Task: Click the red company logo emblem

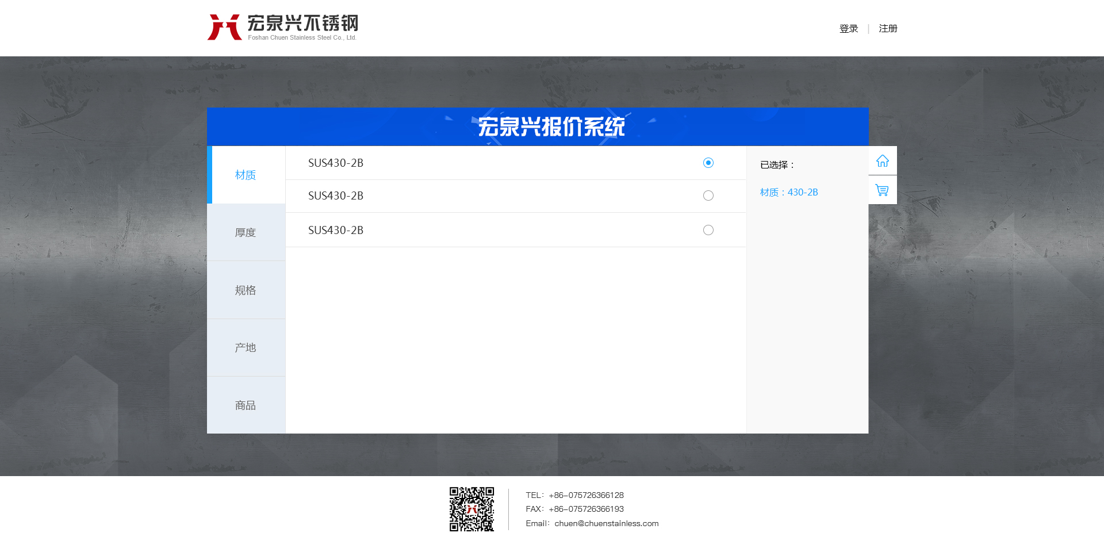Action: (224, 27)
